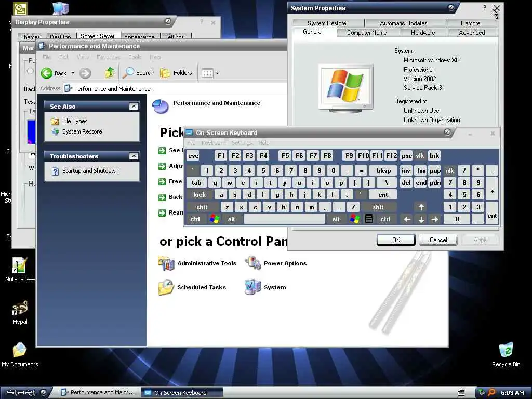Toggle the left shft key
Image resolution: width=532 pixels, height=399 pixels.
point(202,207)
